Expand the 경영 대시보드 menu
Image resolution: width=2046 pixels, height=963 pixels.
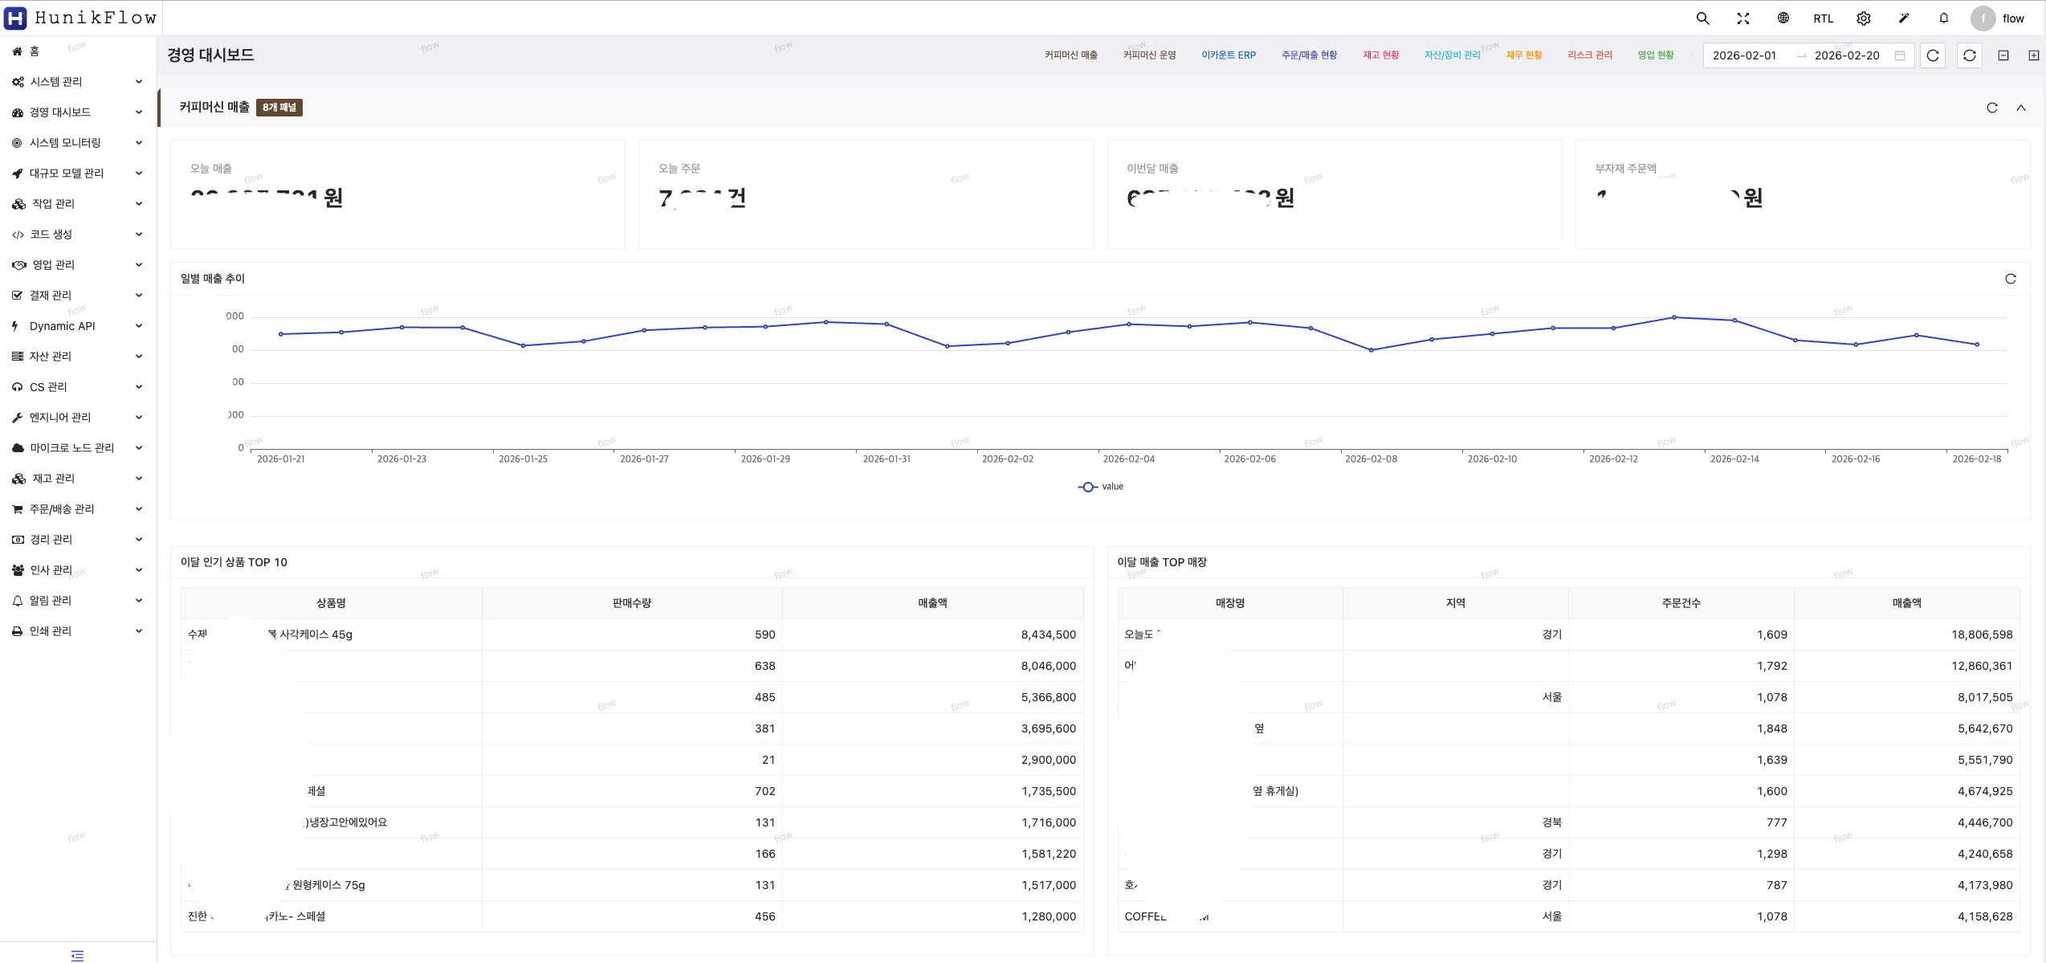[79, 112]
